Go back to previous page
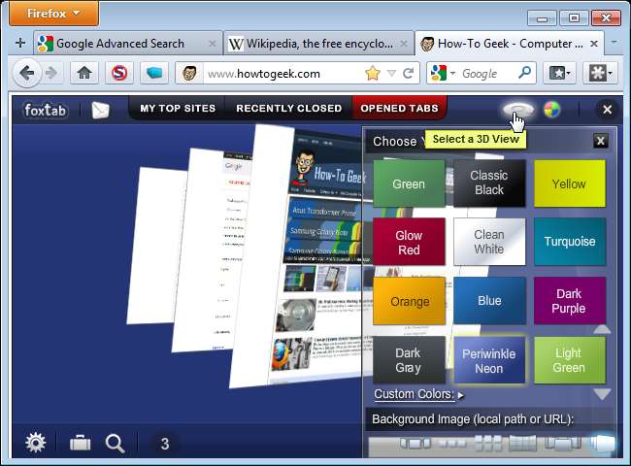Image resolution: width=631 pixels, height=466 pixels. tap(26, 73)
